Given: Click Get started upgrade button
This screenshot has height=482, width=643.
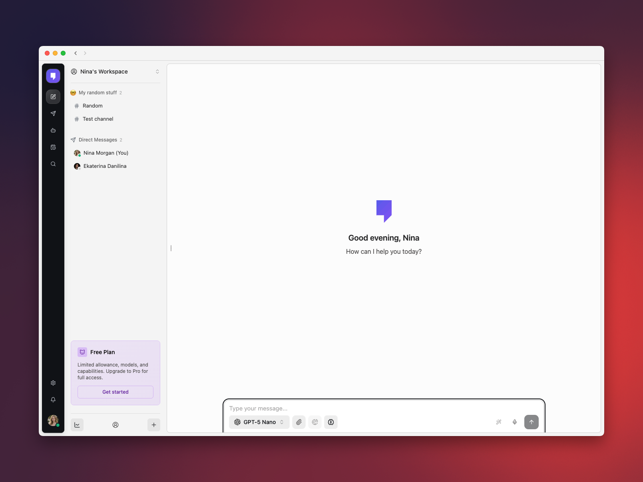Looking at the screenshot, I should point(115,392).
